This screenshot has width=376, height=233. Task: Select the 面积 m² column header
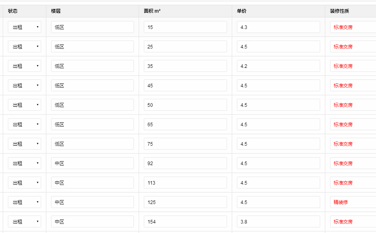[152, 11]
